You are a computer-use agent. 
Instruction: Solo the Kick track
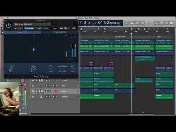pos(49,86)
